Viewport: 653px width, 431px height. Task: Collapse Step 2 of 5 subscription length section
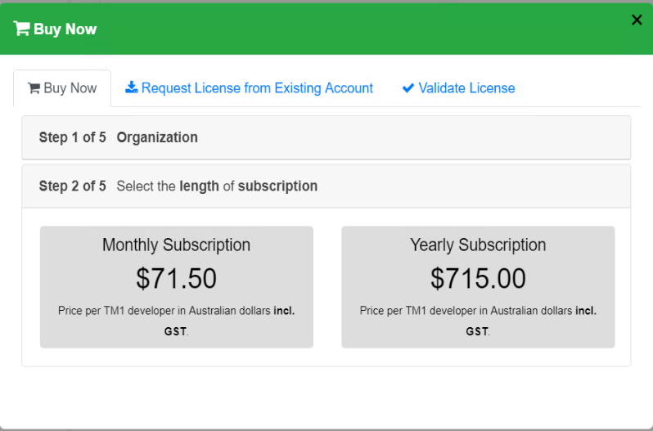click(326, 186)
